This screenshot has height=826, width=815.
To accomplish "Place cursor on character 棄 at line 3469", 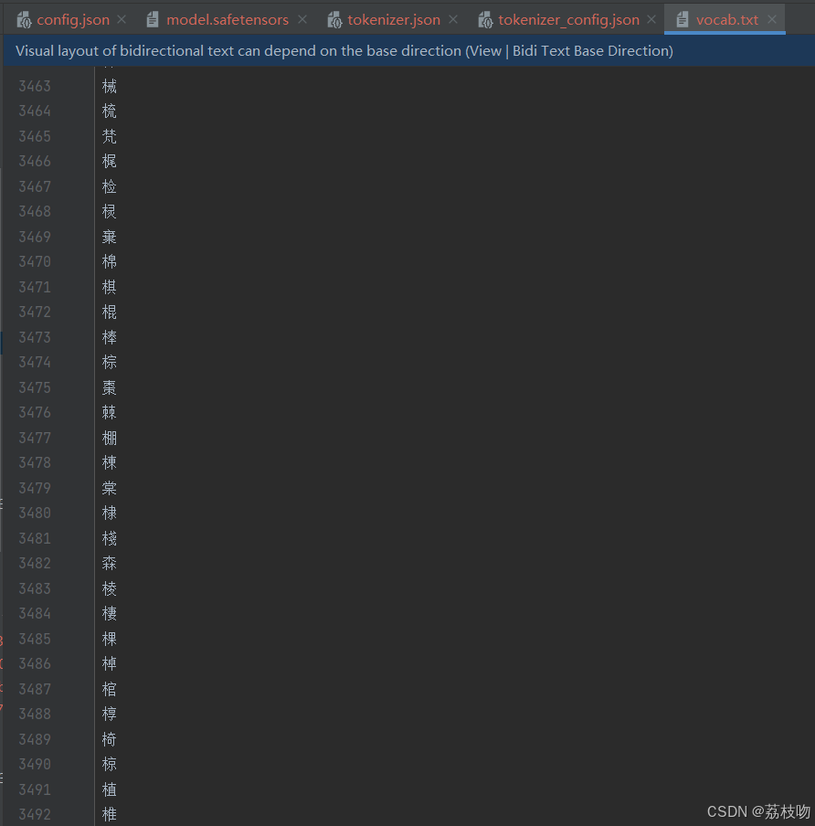I will tap(109, 237).
